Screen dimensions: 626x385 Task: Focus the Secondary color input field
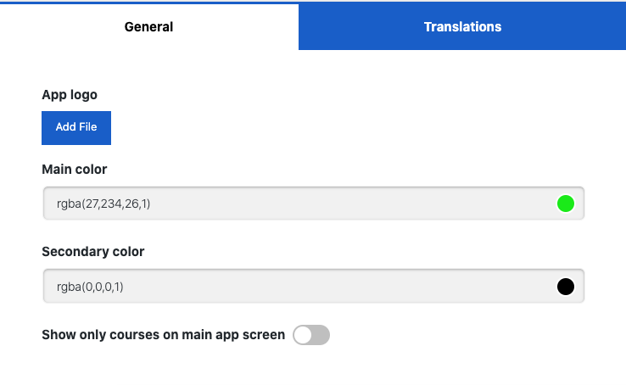(297, 287)
